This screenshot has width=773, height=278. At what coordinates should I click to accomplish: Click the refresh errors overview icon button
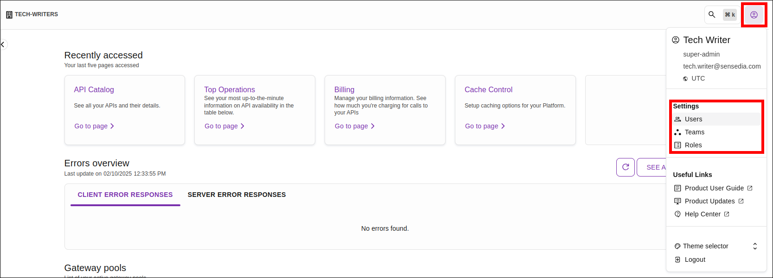point(625,167)
